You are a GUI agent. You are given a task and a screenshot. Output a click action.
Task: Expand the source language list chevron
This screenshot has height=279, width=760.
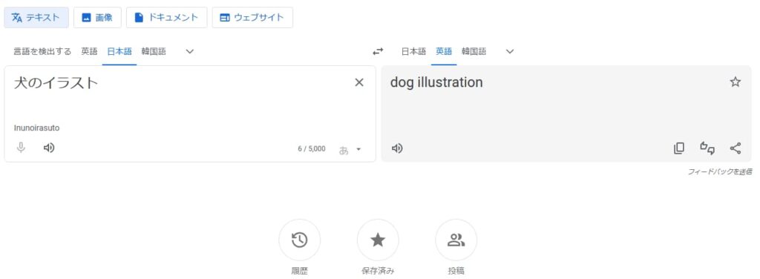coord(190,51)
